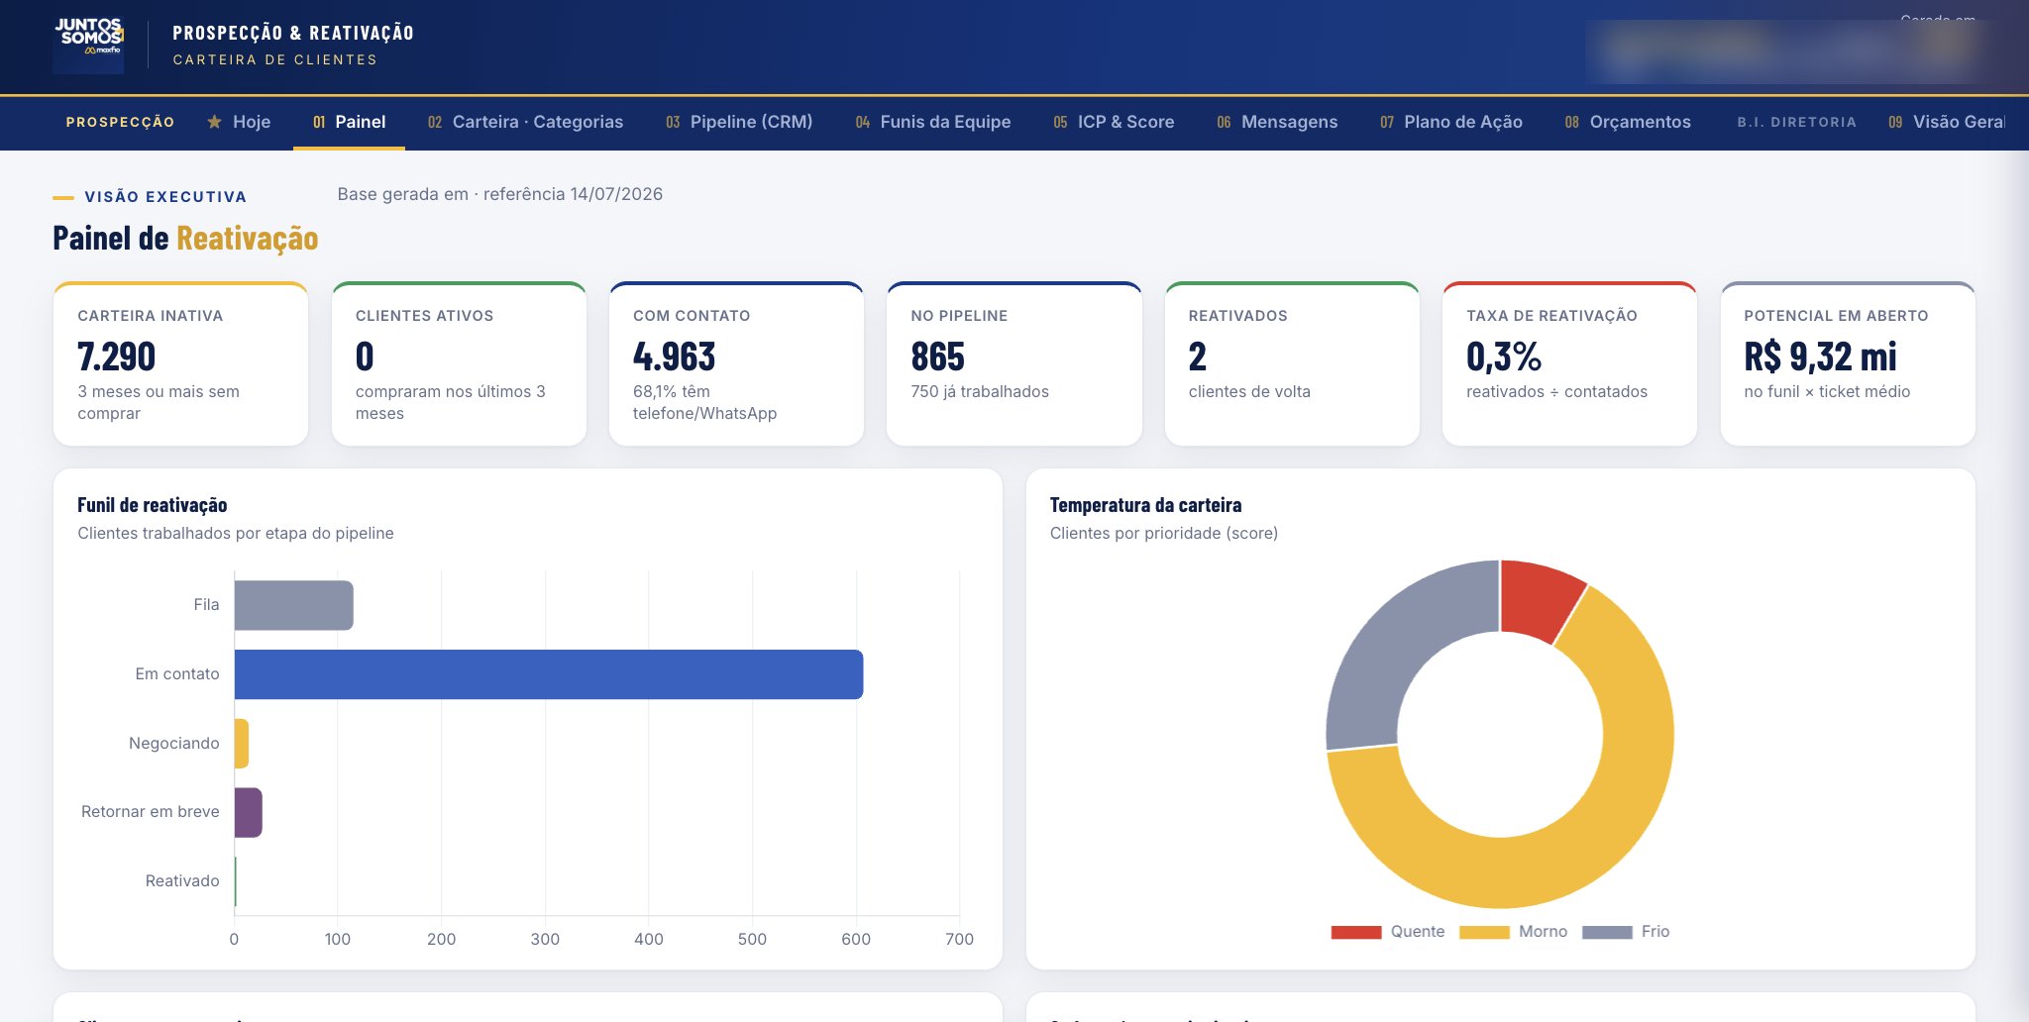
Task: Click the Potencial em Aberto card
Action: [1848, 363]
